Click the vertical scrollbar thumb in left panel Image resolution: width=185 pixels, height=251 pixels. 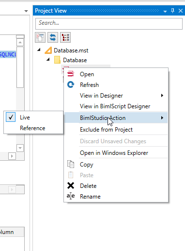point(20,67)
